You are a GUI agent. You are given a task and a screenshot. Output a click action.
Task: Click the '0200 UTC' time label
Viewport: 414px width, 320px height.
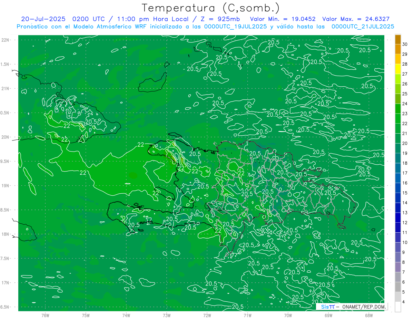[89, 19]
